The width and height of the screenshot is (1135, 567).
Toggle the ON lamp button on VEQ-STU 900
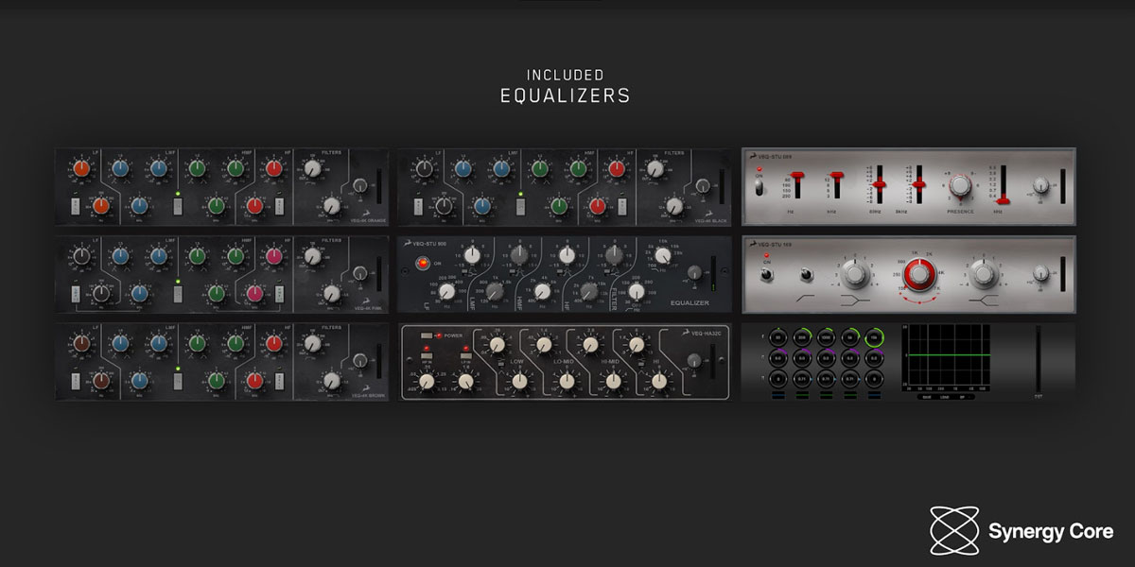[x=421, y=265]
